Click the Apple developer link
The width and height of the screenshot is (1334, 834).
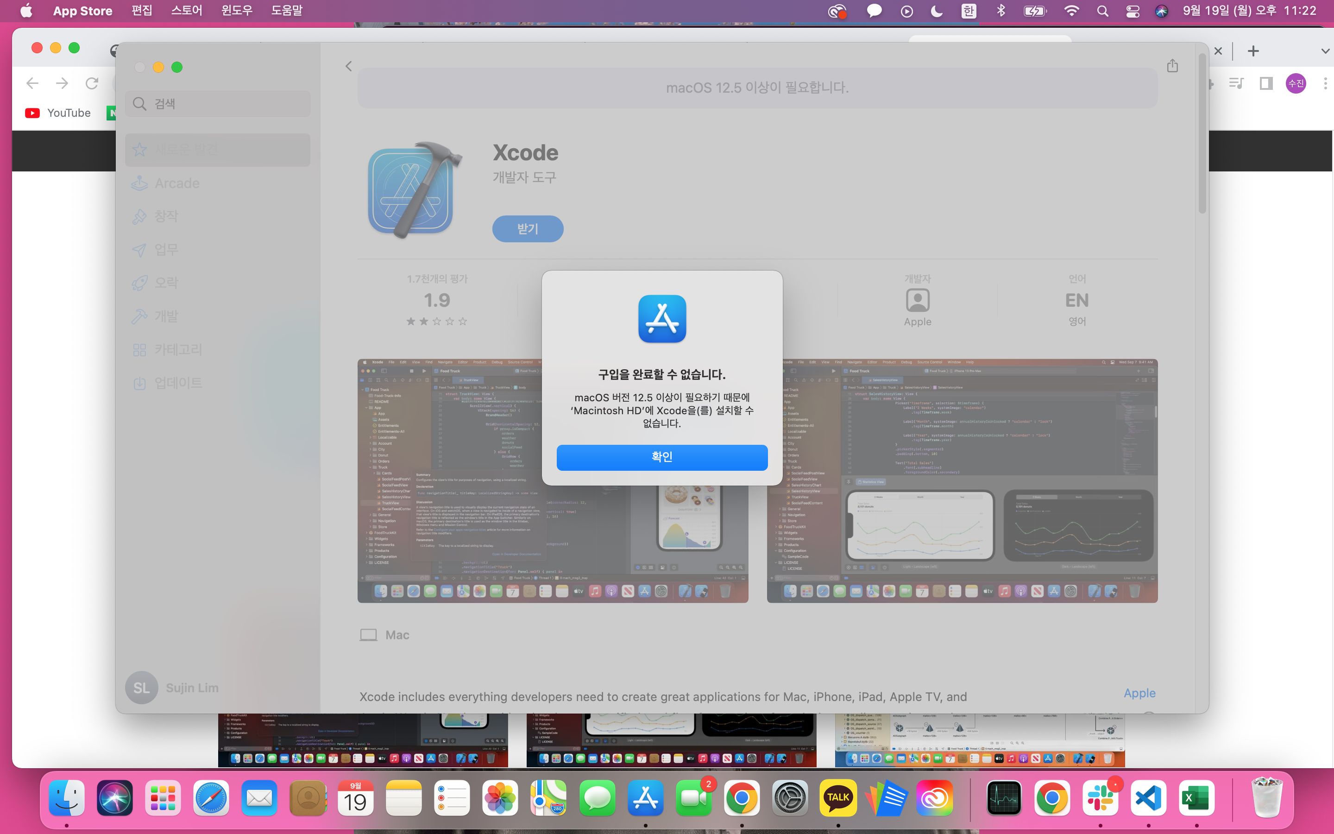(x=1139, y=693)
